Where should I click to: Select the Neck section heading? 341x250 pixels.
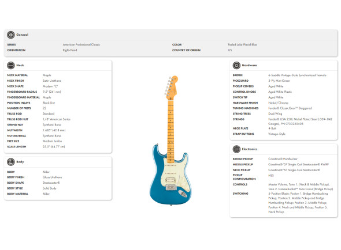[x=20, y=65]
